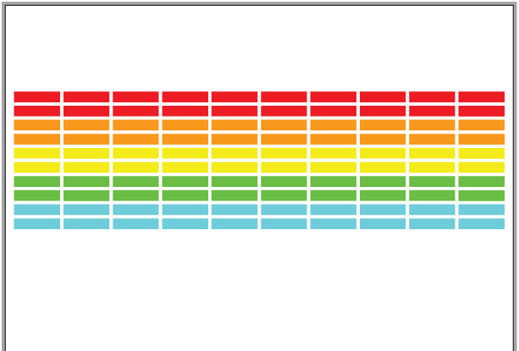Click eighth brick in first green row
This screenshot has height=351, width=519.
point(383,182)
